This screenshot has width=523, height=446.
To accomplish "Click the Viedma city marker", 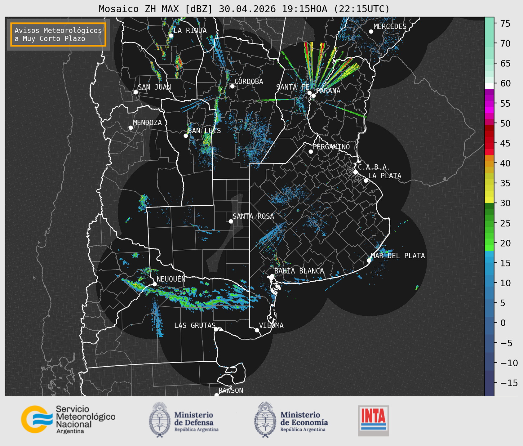I will 257,330.
